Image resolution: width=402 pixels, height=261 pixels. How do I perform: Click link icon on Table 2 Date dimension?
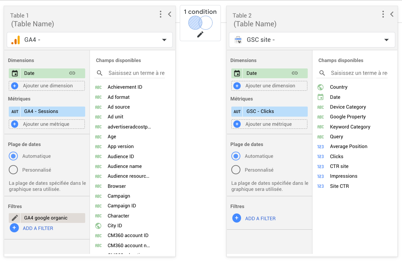(x=295, y=73)
